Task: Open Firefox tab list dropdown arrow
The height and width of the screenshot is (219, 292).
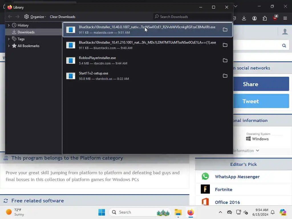Action: pyautogui.click(x=236, y=6)
